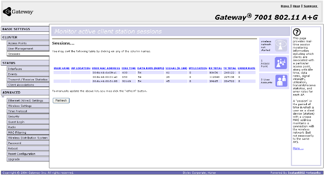This screenshot has width=324, height=175.
Task: Go to User Management page
Action: (x=28, y=48)
